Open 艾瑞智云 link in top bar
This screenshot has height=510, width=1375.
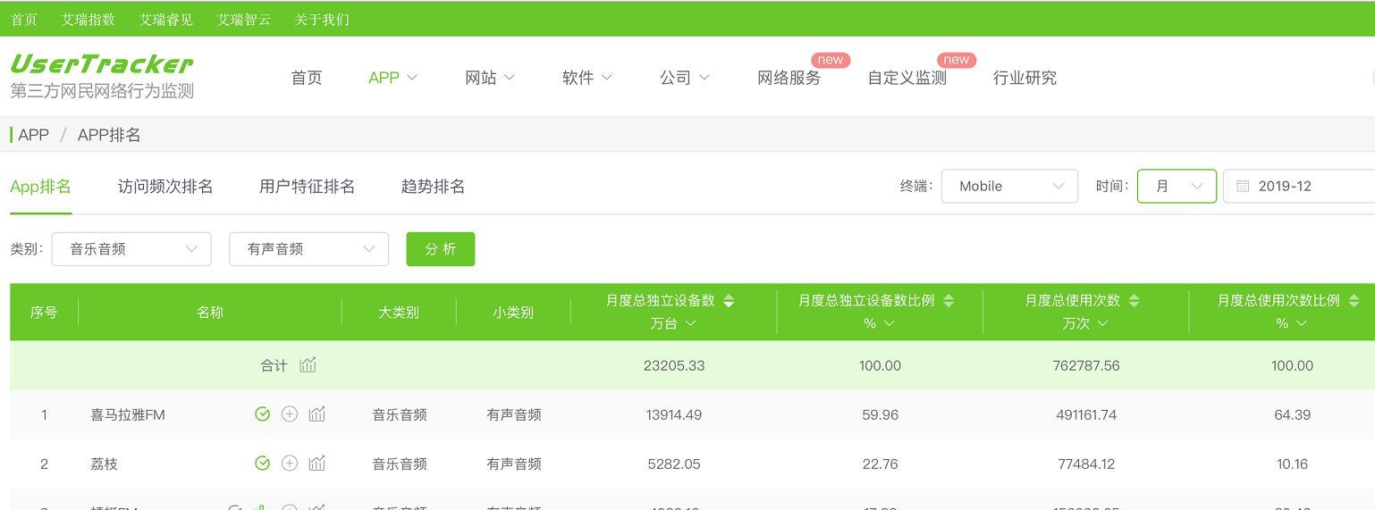coord(244,19)
